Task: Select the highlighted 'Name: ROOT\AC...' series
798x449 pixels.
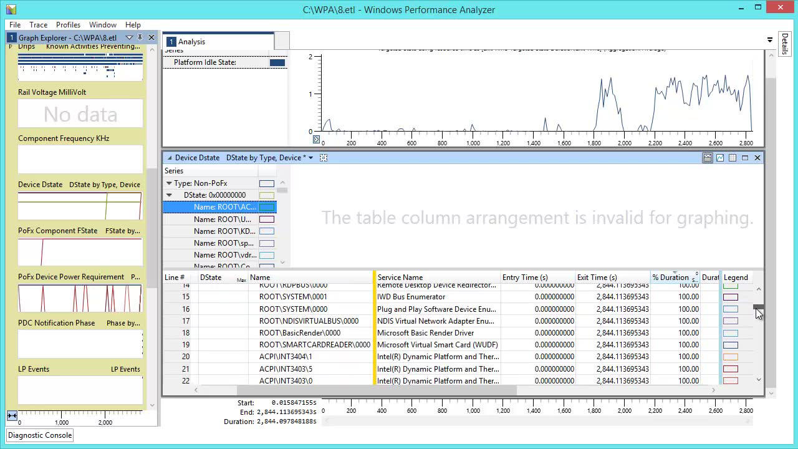Action: (x=219, y=207)
